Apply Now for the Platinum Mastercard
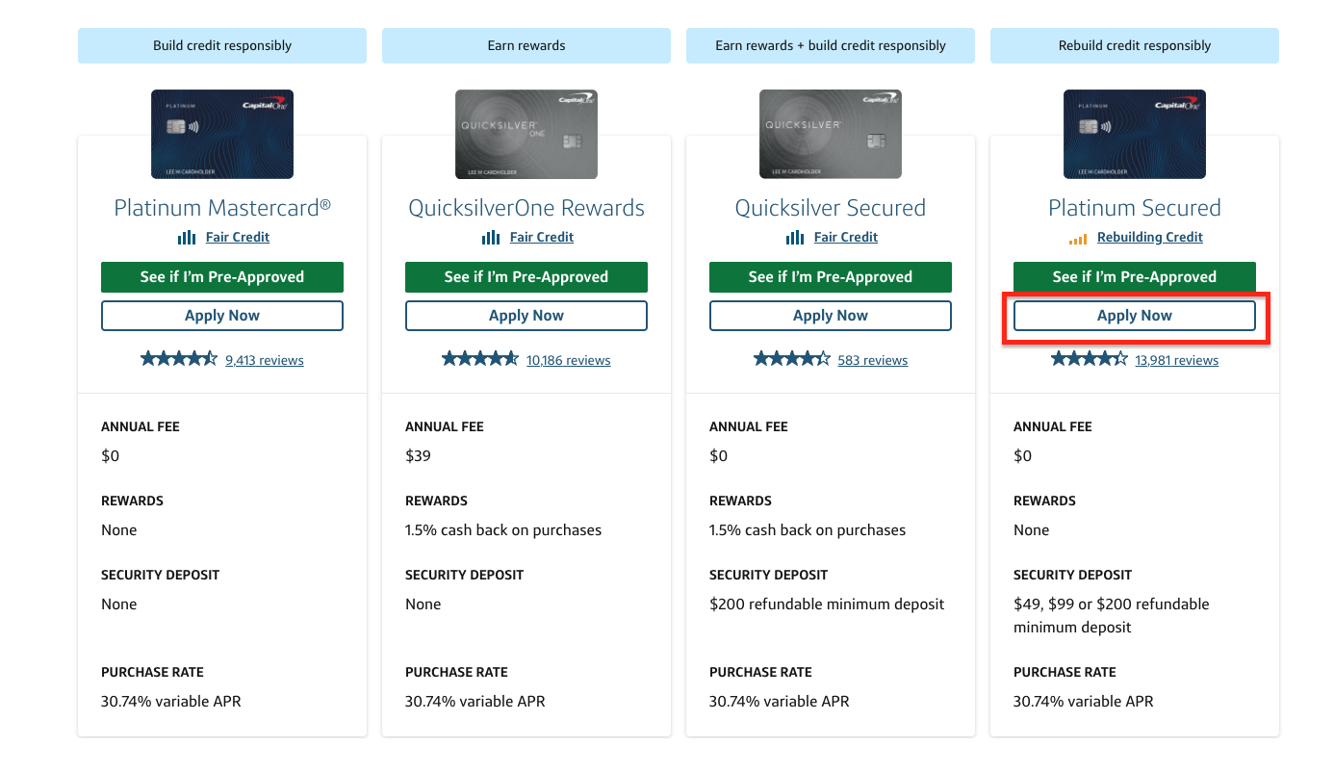This screenshot has height=772, width=1334. (222, 316)
